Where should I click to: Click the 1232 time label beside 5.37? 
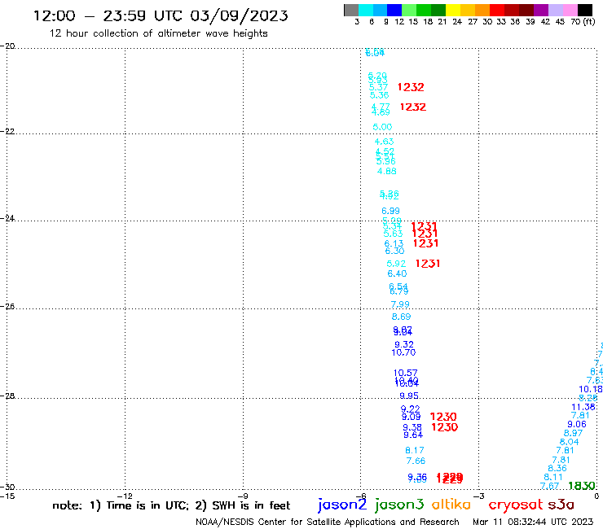click(x=411, y=87)
